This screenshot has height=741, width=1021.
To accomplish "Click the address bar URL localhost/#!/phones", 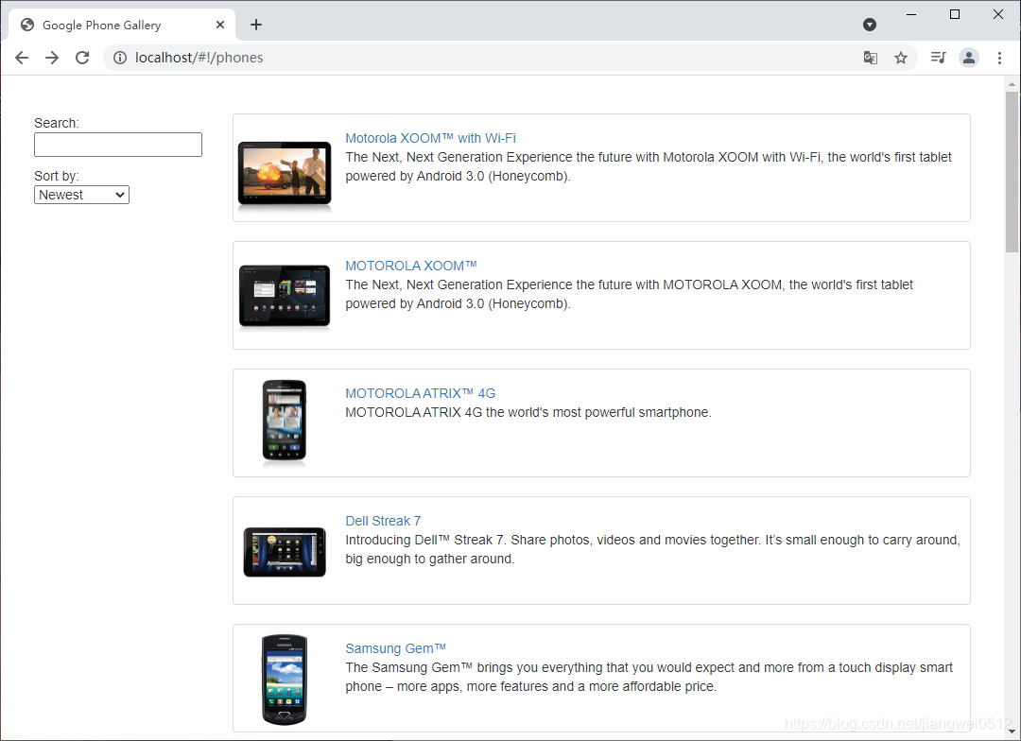I will click(199, 58).
